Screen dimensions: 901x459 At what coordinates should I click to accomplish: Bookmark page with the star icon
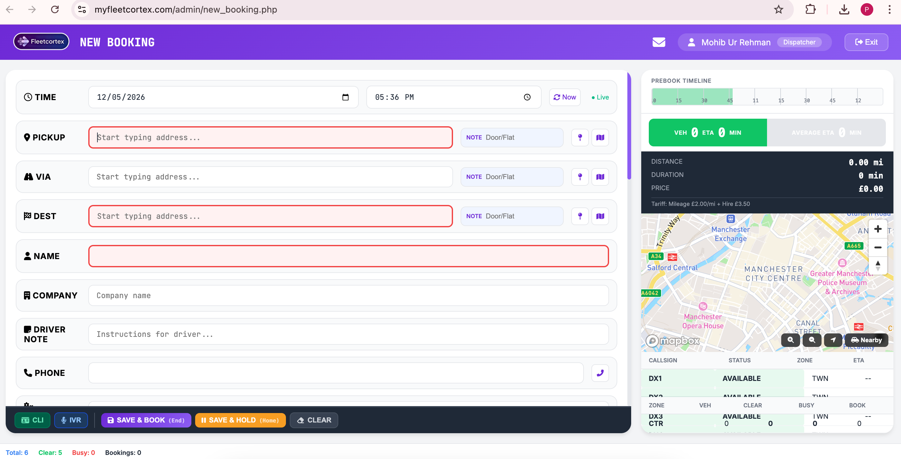click(779, 9)
